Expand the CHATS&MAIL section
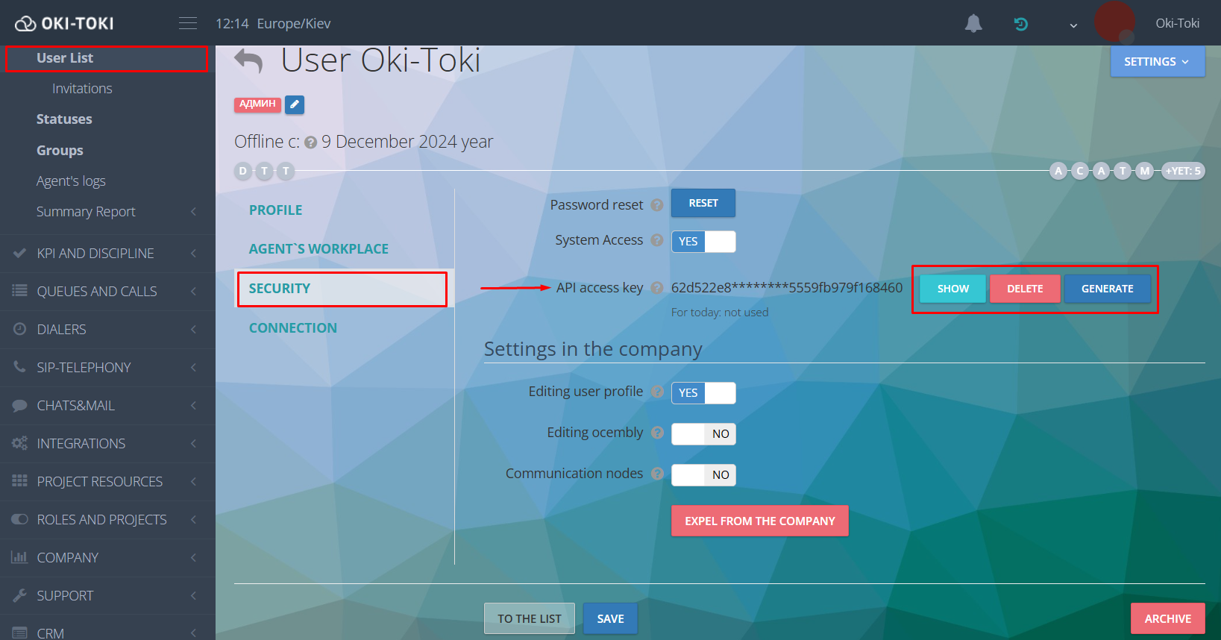Screen dimensions: 1221x640 point(194,406)
